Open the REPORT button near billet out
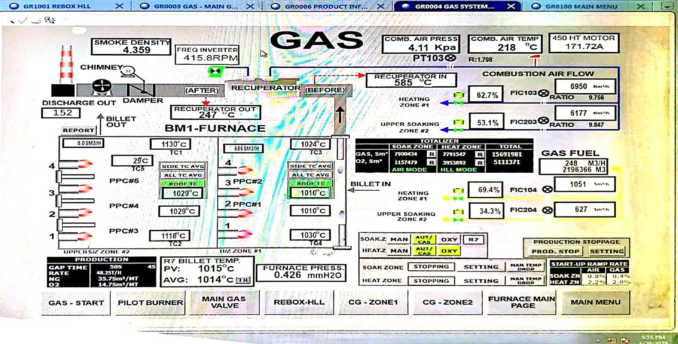The width and height of the screenshot is (678, 344). pos(78,130)
